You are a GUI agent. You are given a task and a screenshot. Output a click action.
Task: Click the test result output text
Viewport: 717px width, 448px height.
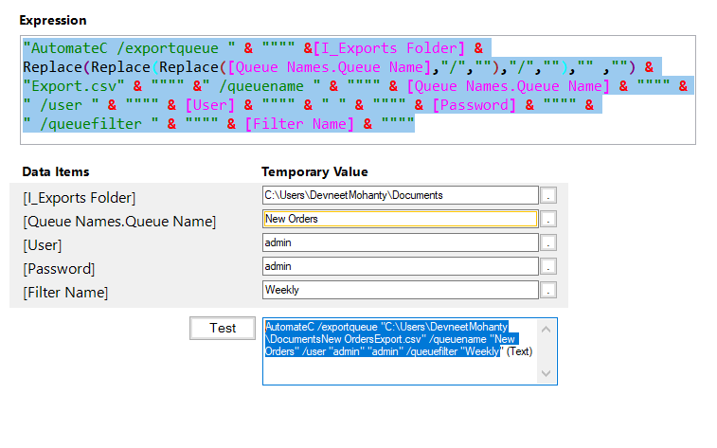click(x=398, y=339)
